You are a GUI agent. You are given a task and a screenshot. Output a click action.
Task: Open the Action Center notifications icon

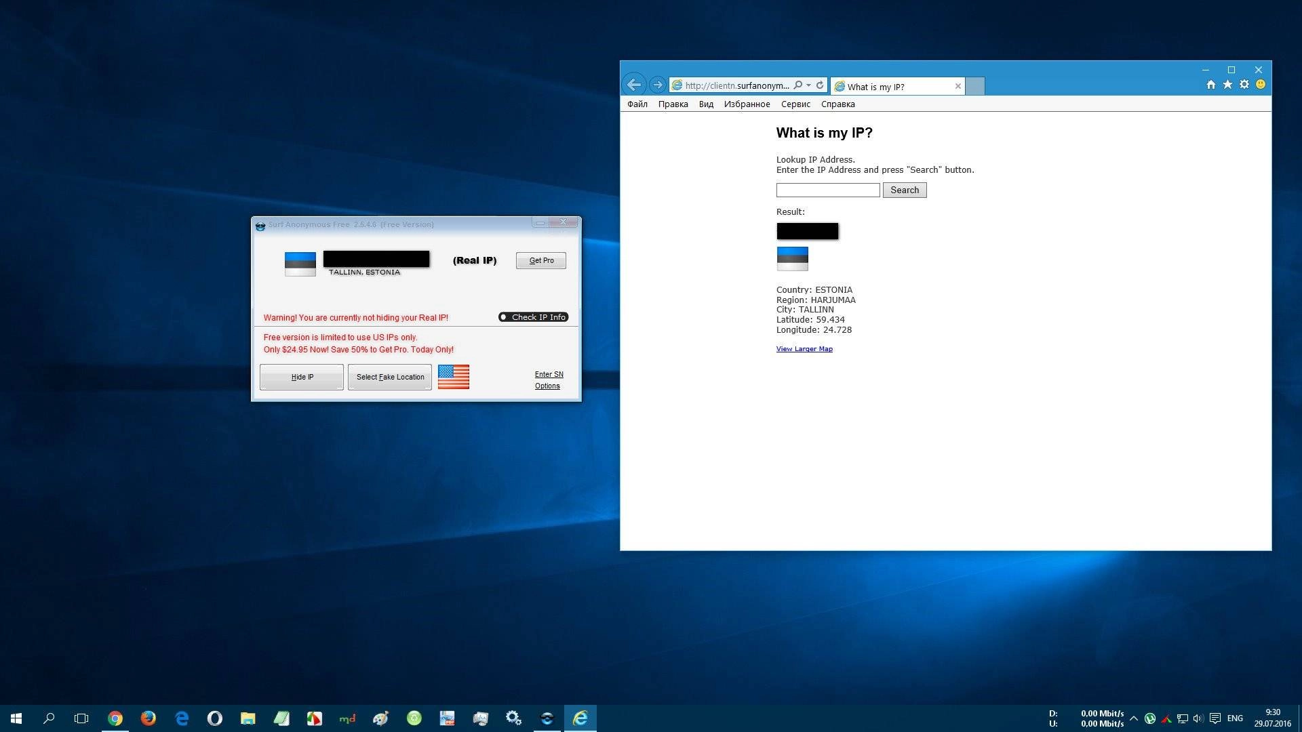(x=1215, y=718)
